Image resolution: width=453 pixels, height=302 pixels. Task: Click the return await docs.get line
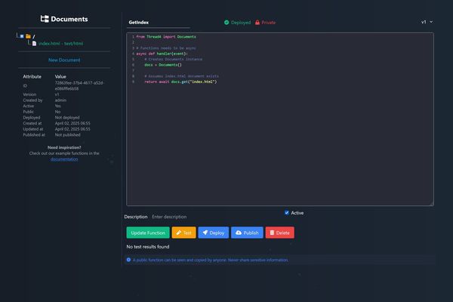point(180,82)
